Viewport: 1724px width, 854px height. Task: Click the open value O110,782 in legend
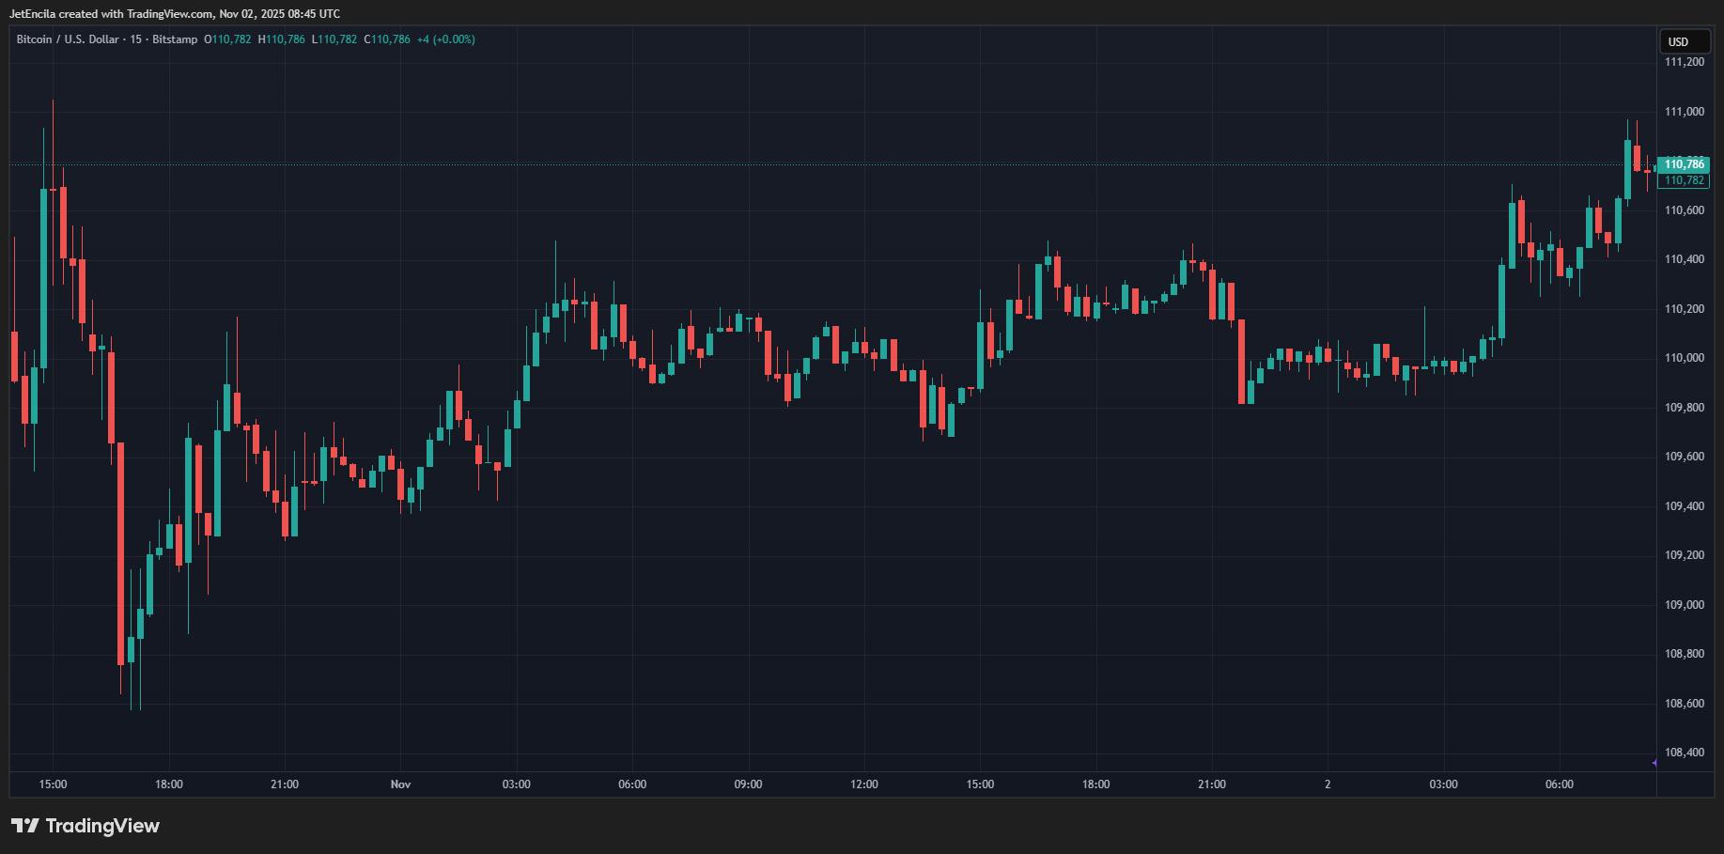(x=227, y=39)
